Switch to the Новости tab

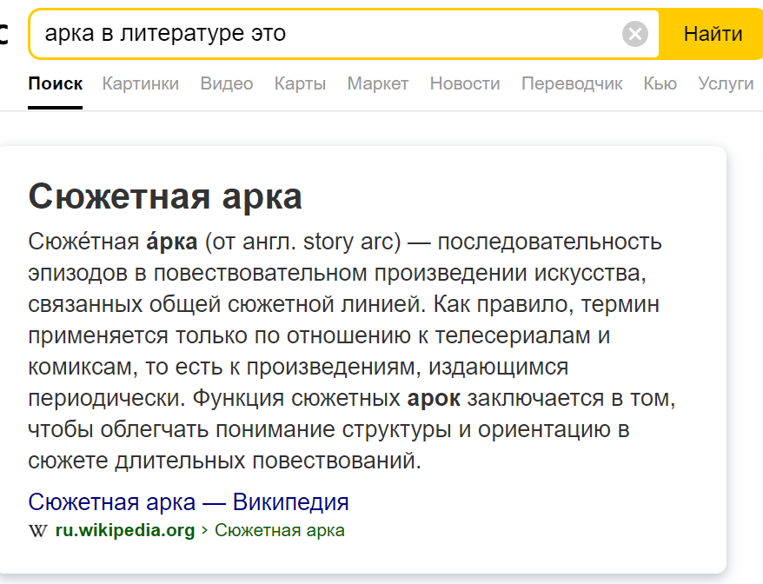click(x=465, y=83)
